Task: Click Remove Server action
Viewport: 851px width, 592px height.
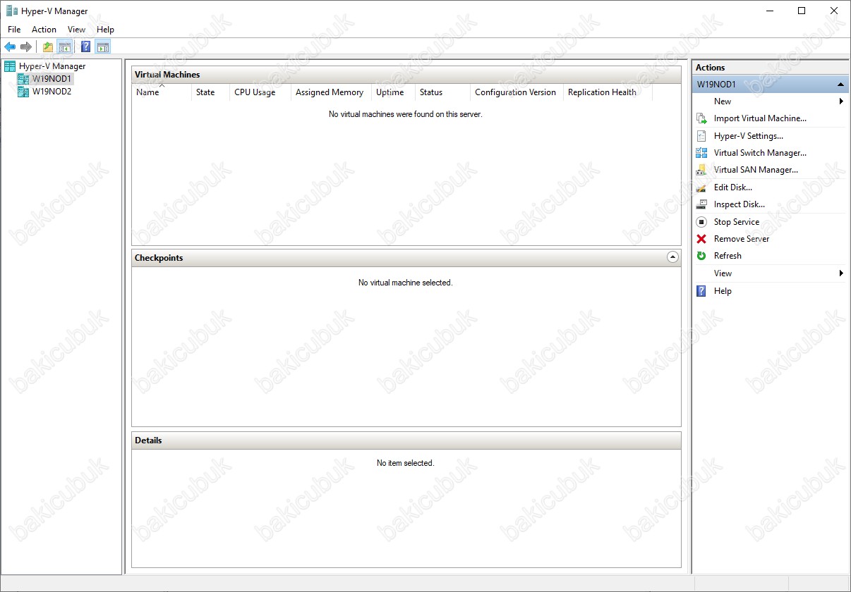Action: tap(742, 239)
